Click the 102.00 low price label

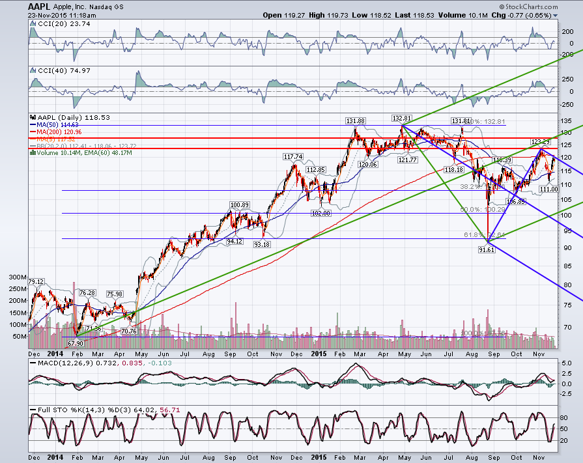coord(321,214)
